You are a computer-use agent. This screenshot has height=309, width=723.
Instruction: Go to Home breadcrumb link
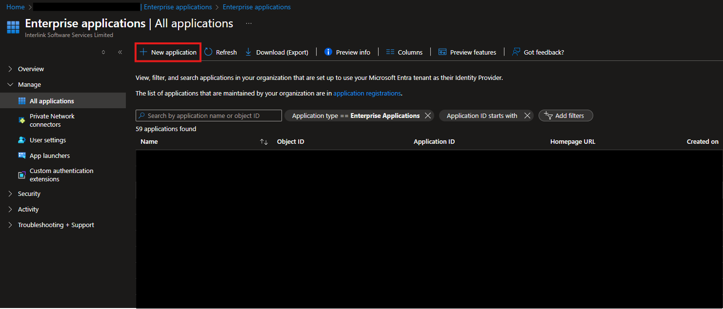tap(16, 7)
